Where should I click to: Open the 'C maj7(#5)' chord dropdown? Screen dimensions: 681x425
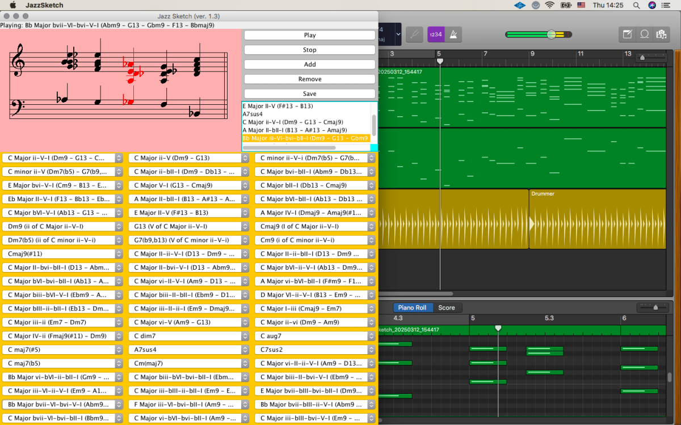pyautogui.click(x=63, y=350)
